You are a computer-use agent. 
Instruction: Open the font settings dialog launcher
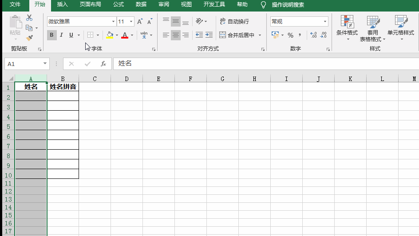point(154,49)
